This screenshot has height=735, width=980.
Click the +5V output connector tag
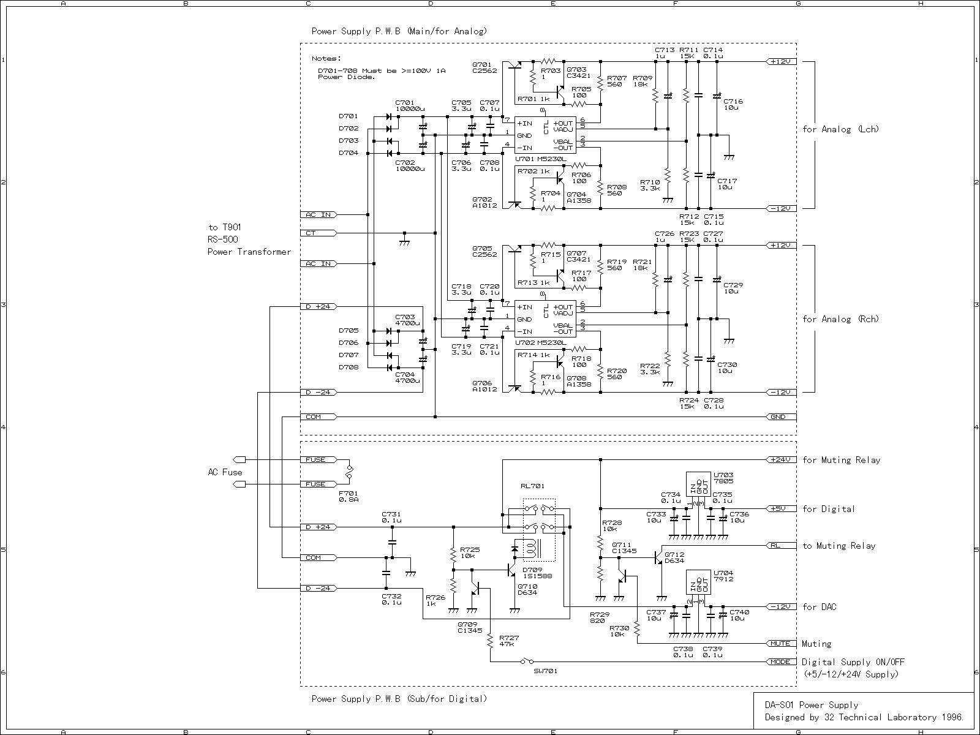(781, 508)
